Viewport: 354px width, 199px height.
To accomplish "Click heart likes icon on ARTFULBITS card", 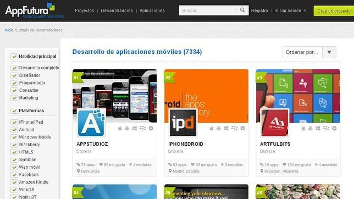I will pyautogui.click(x=285, y=165).
